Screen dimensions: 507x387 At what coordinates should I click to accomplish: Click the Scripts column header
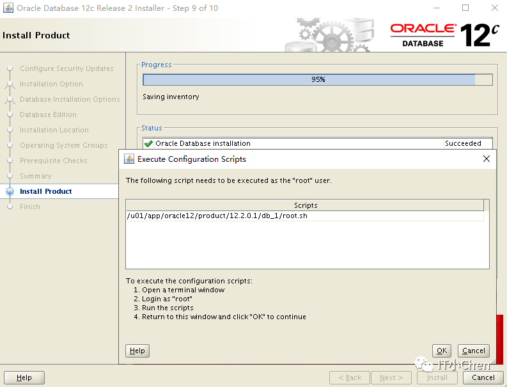[x=304, y=205]
